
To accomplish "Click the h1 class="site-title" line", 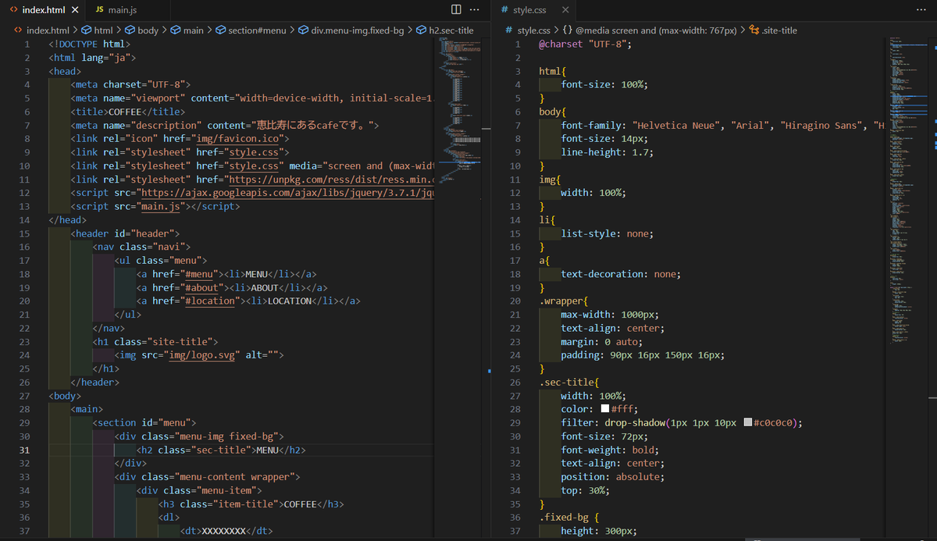I will click(x=155, y=341).
